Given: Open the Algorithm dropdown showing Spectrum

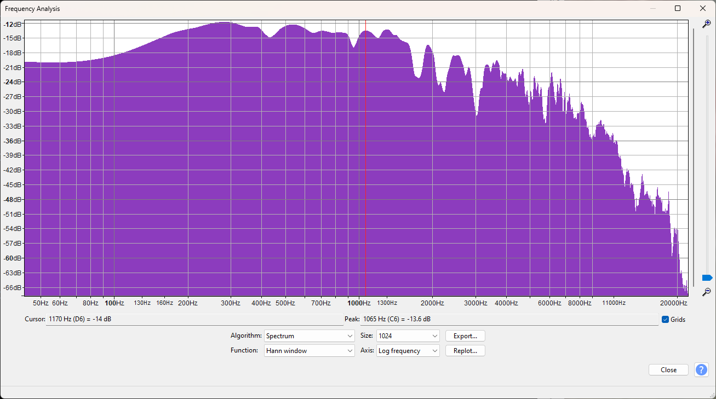Looking at the screenshot, I should (309, 336).
